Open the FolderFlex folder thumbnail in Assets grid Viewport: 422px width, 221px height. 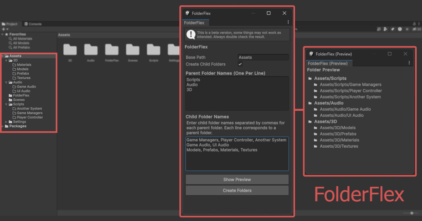tap(112, 50)
